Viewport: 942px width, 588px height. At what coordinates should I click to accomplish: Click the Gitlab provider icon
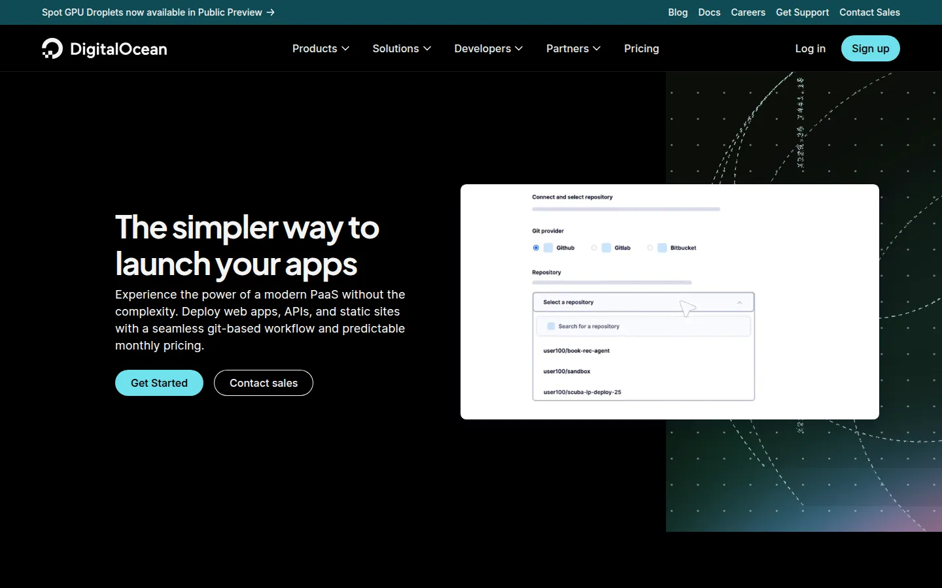click(606, 248)
